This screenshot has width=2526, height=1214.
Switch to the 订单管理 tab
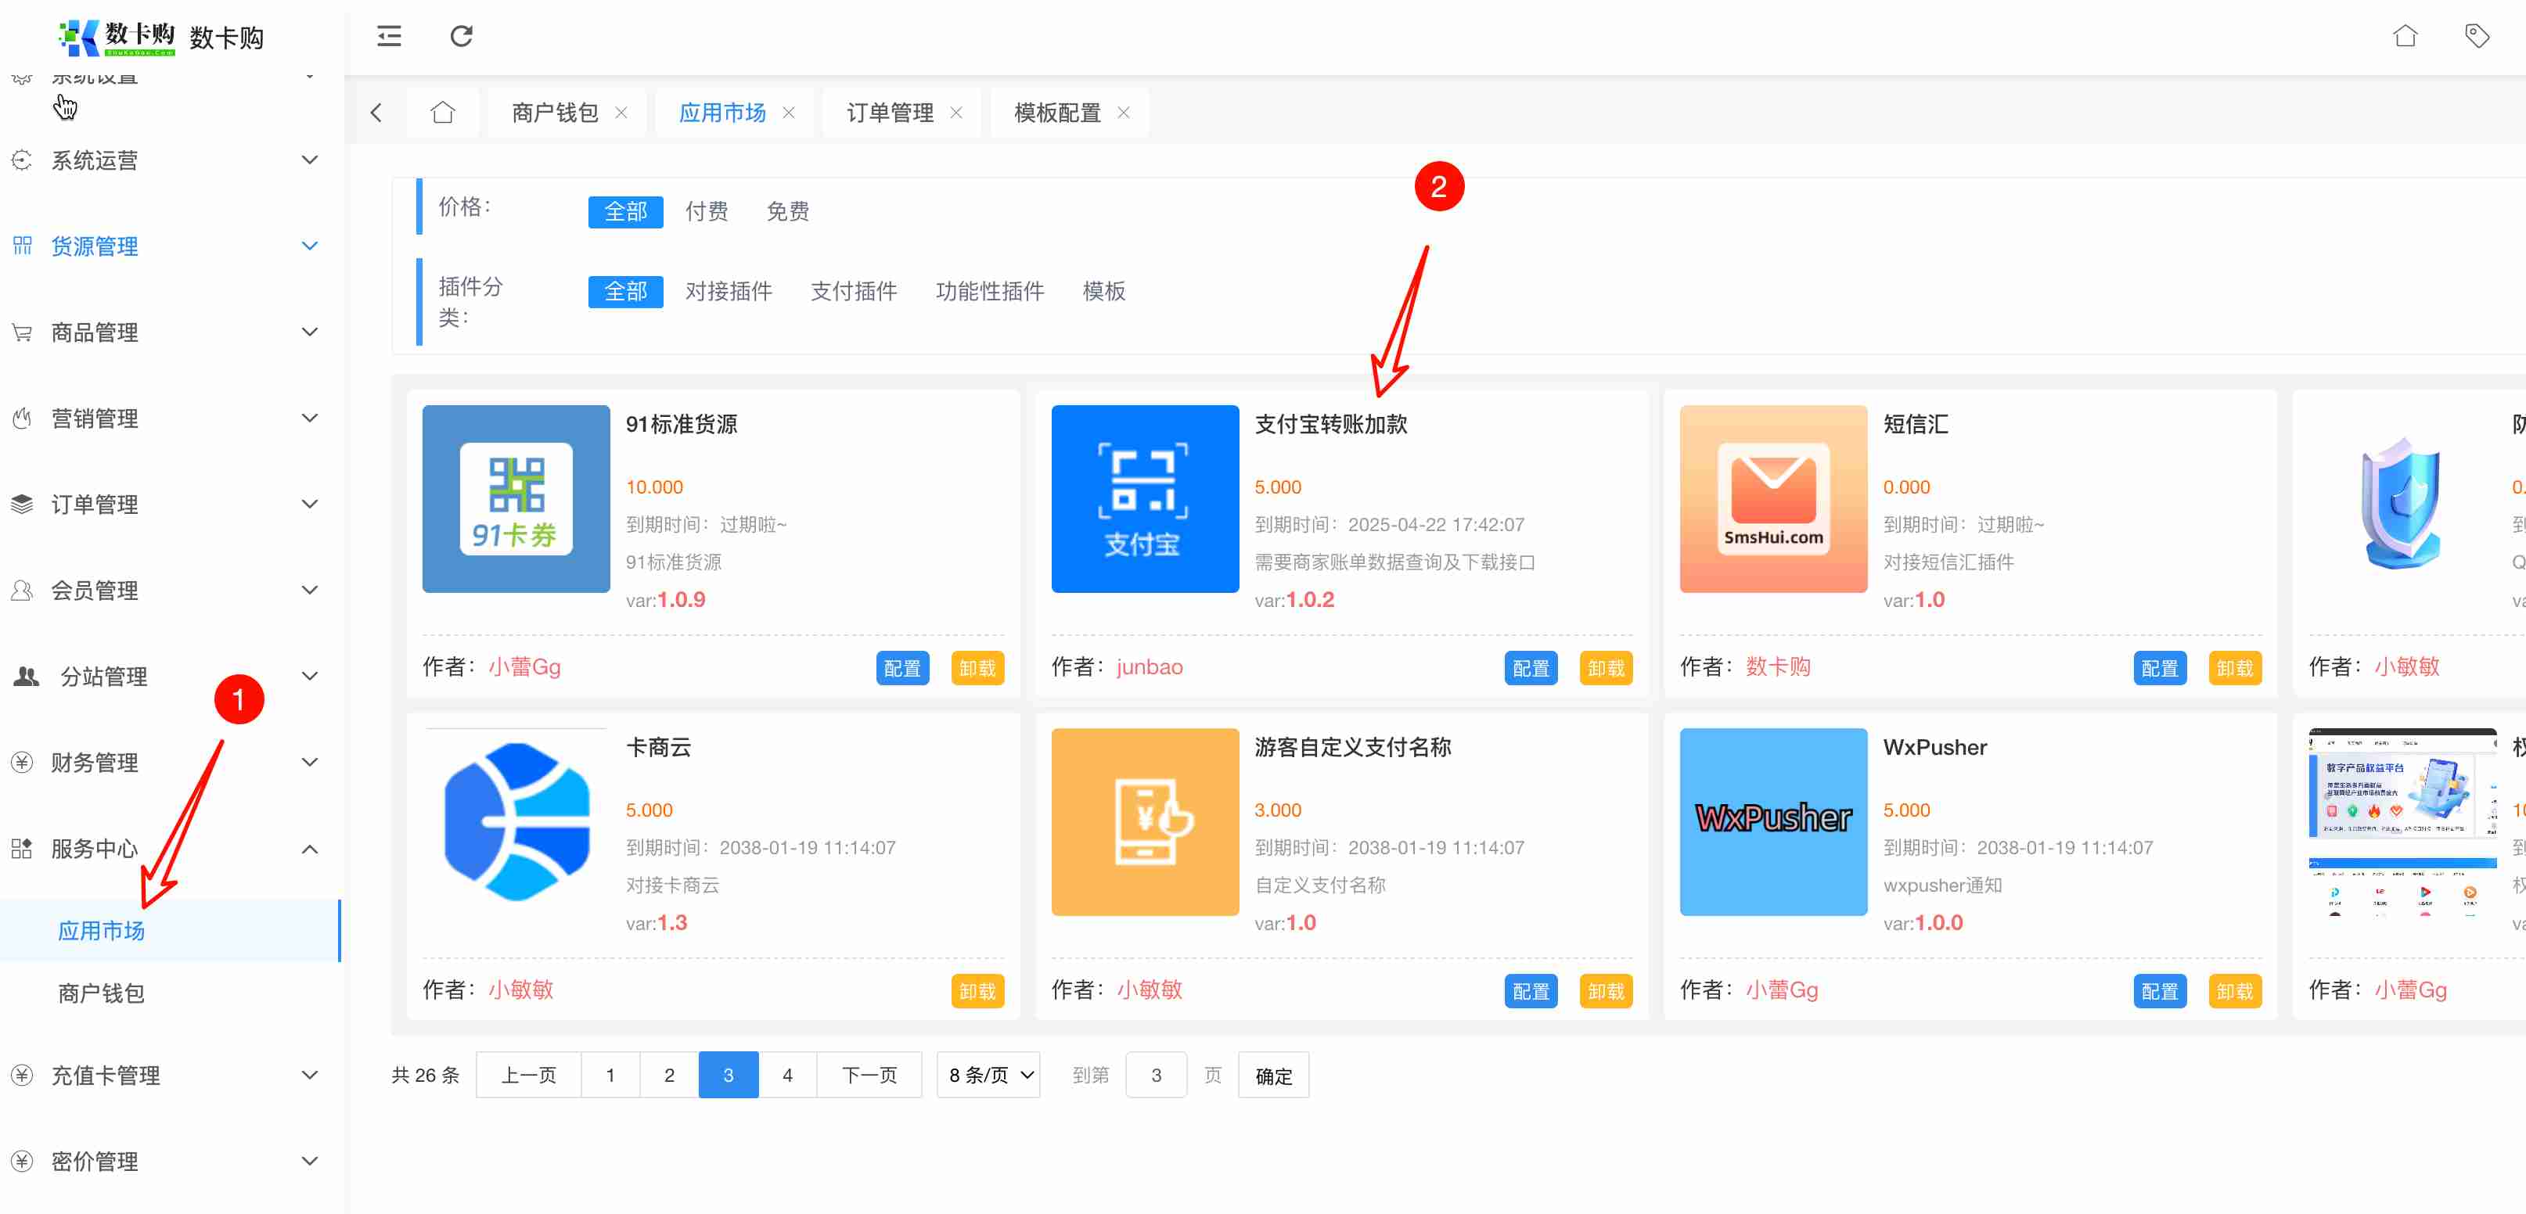(890, 113)
